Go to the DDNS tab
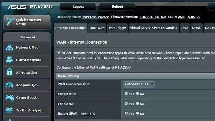Screen dimensions: 215x121 pos(197,28)
